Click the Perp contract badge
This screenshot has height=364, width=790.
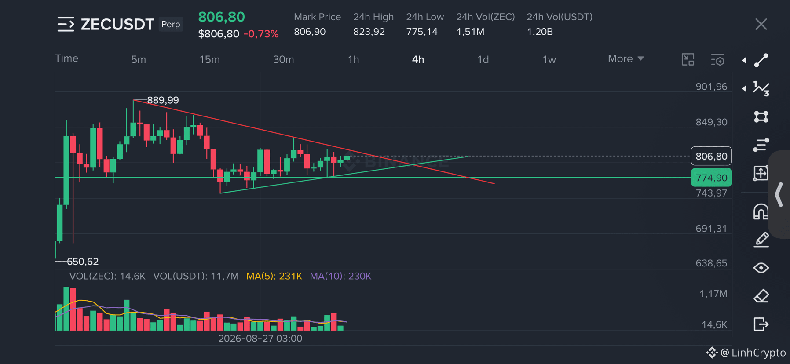[171, 24]
